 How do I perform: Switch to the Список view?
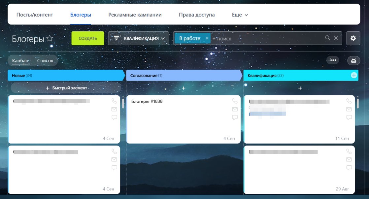pos(45,61)
